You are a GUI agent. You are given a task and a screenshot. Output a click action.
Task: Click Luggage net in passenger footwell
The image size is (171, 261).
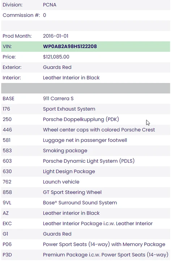85,140
